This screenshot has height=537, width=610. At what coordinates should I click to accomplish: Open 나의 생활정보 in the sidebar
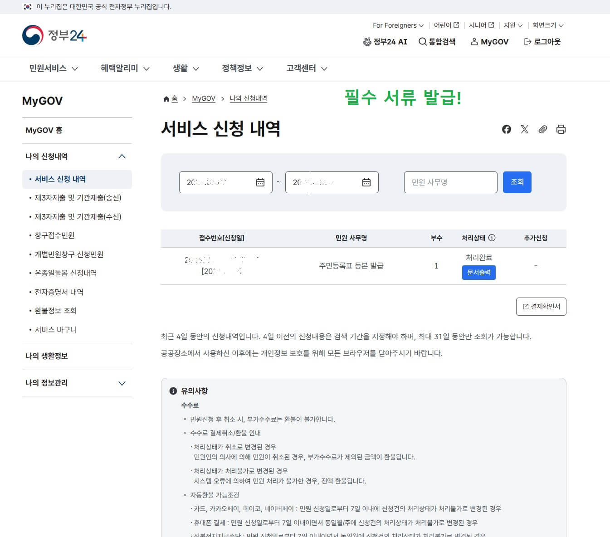[x=77, y=356]
